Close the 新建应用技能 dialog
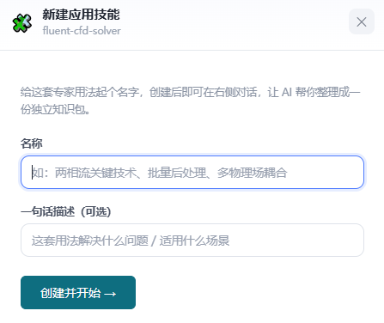The height and width of the screenshot is (323, 384). (362, 21)
